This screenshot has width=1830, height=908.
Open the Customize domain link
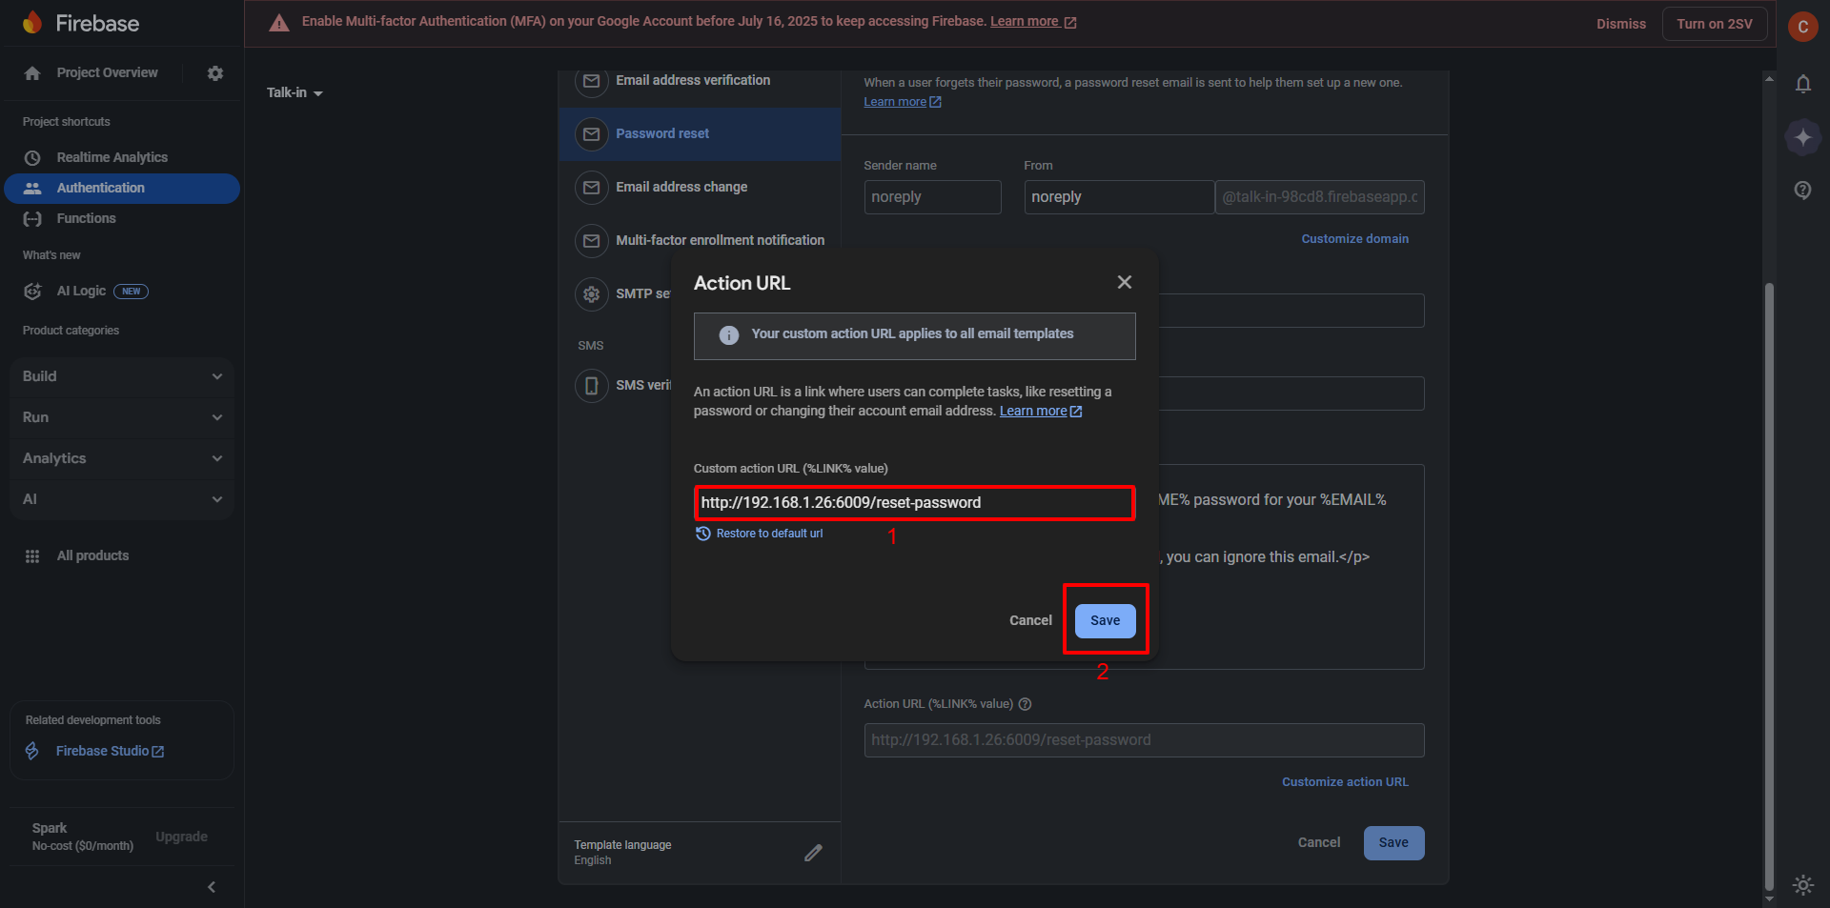[1354, 238]
